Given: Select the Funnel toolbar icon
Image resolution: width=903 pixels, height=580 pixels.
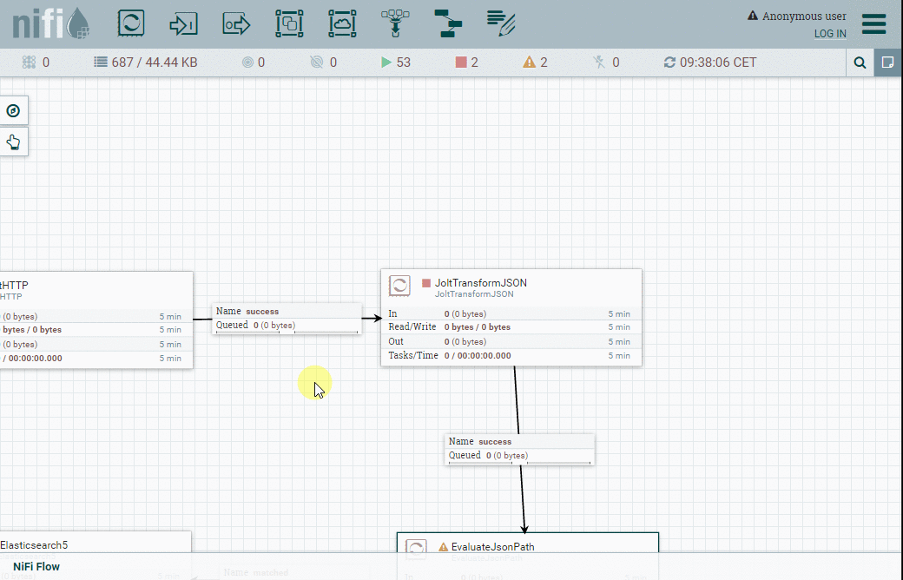Looking at the screenshot, I should [x=394, y=23].
